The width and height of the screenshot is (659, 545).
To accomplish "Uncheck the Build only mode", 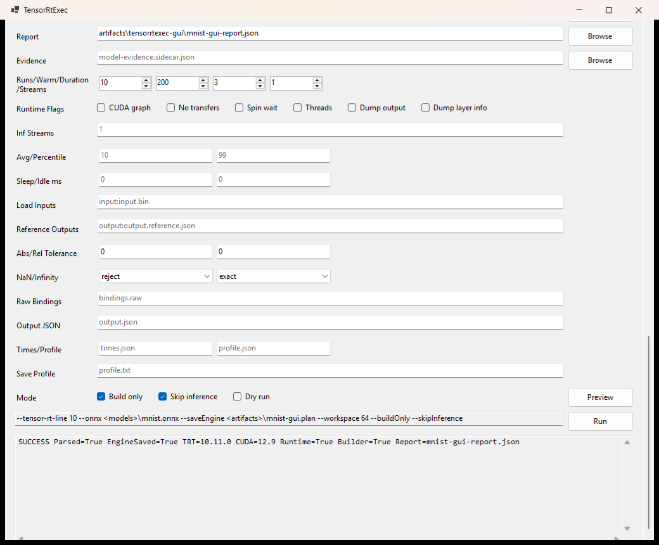I will [x=101, y=396].
